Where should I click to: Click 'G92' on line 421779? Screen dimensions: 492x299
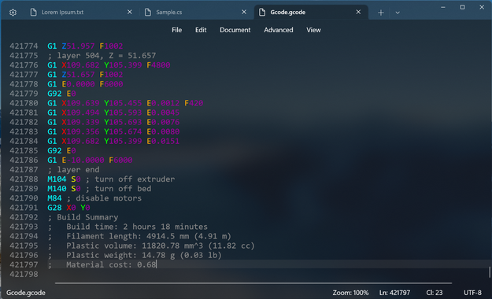click(54, 94)
